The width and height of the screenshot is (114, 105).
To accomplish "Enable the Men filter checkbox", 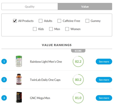I will point(51,29).
